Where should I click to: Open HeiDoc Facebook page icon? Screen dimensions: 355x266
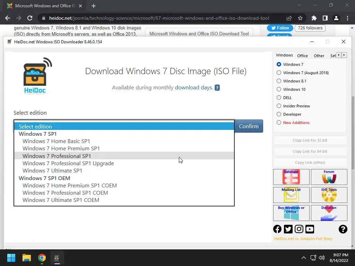tap(277, 229)
